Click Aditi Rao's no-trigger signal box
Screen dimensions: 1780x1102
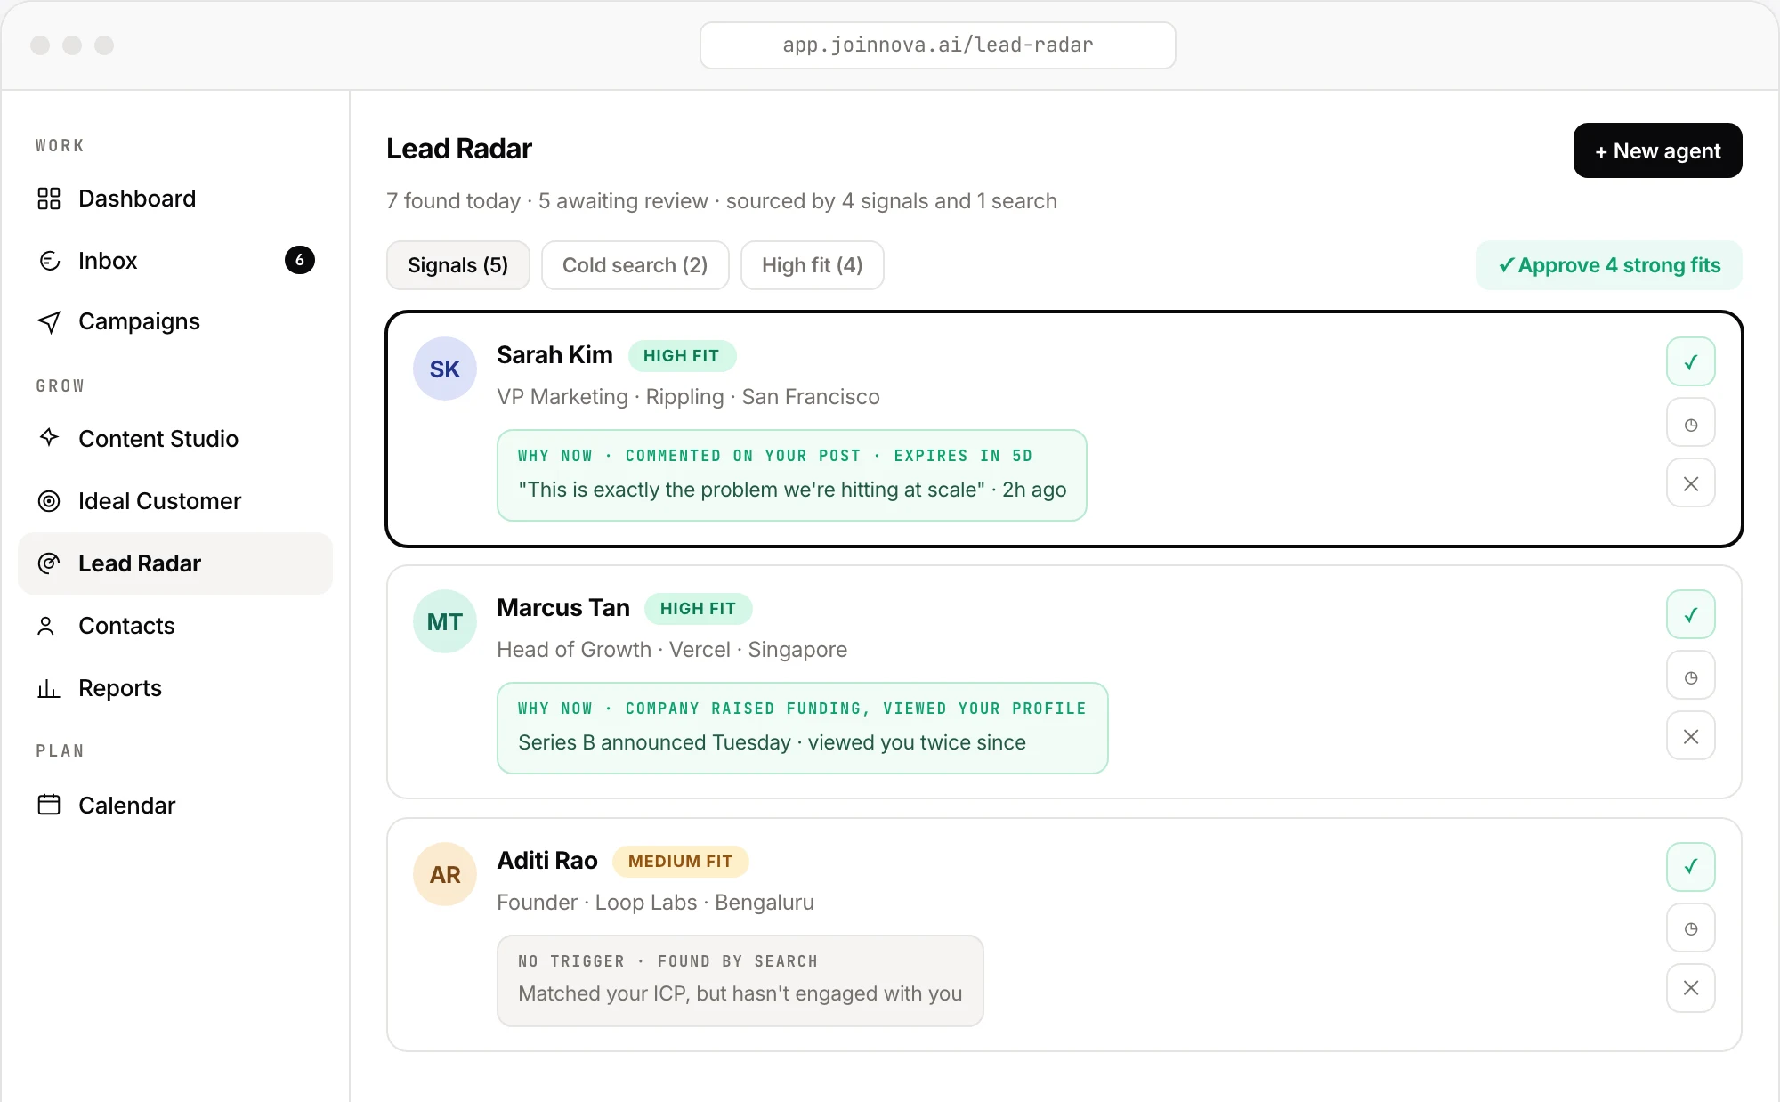740,981
